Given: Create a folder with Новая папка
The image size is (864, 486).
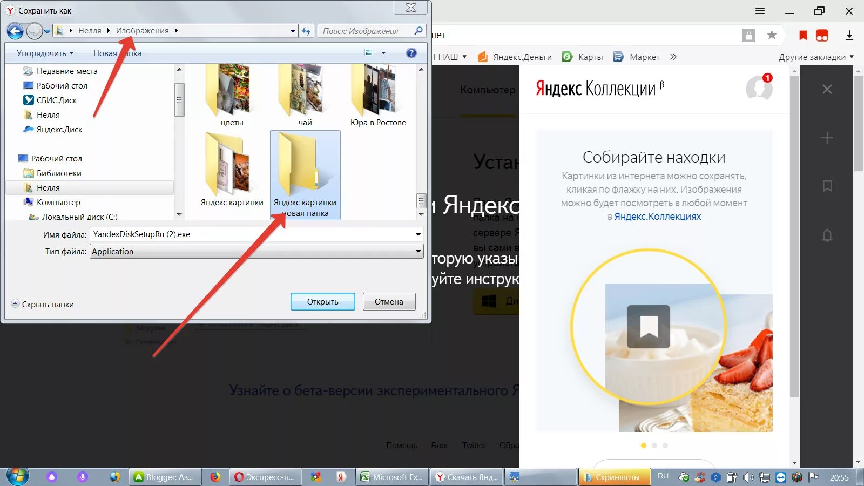Looking at the screenshot, I should (x=117, y=53).
